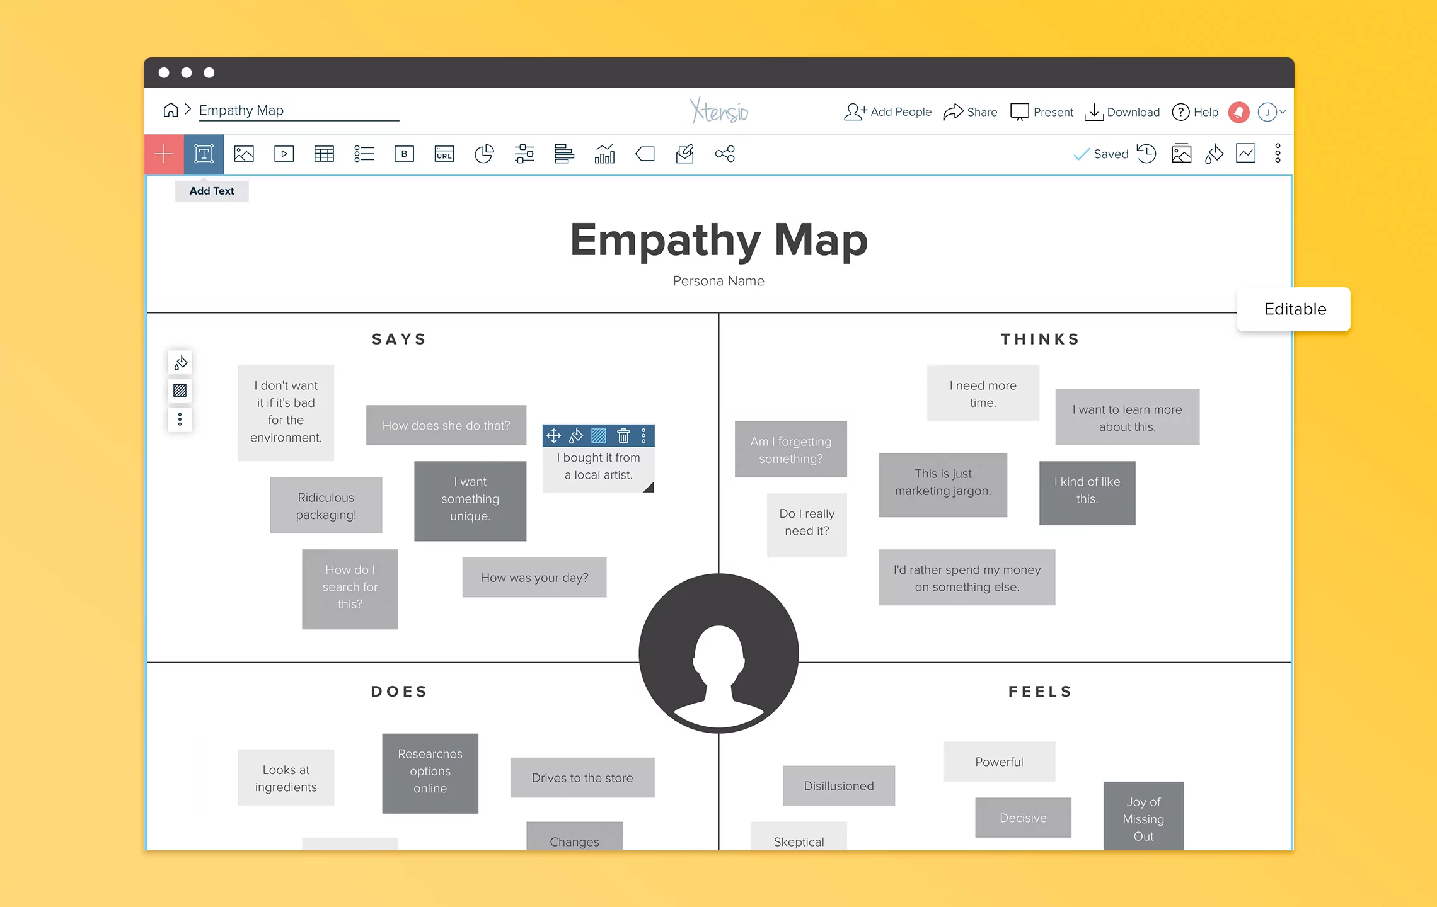Viewport: 1437px width, 907px height.
Task: Delete the 'I bought it from a local artist' note
Action: (623, 435)
